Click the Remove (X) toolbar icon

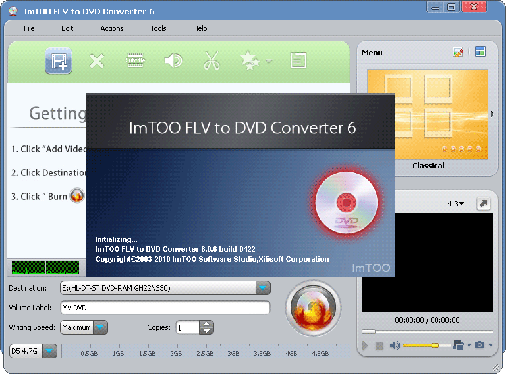(97, 61)
